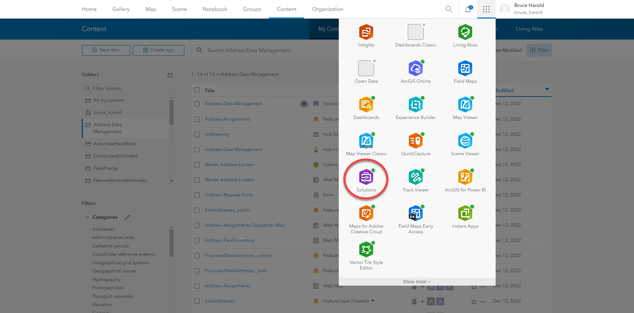Viewport: 634px width, 313px height.
Task: Open the Organization menu item
Action: tap(327, 9)
